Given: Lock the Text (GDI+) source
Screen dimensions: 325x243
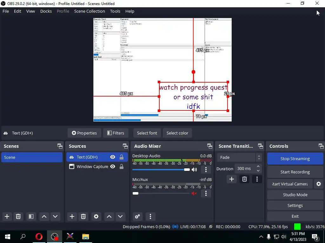Looking at the screenshot, I should click(x=122, y=157).
